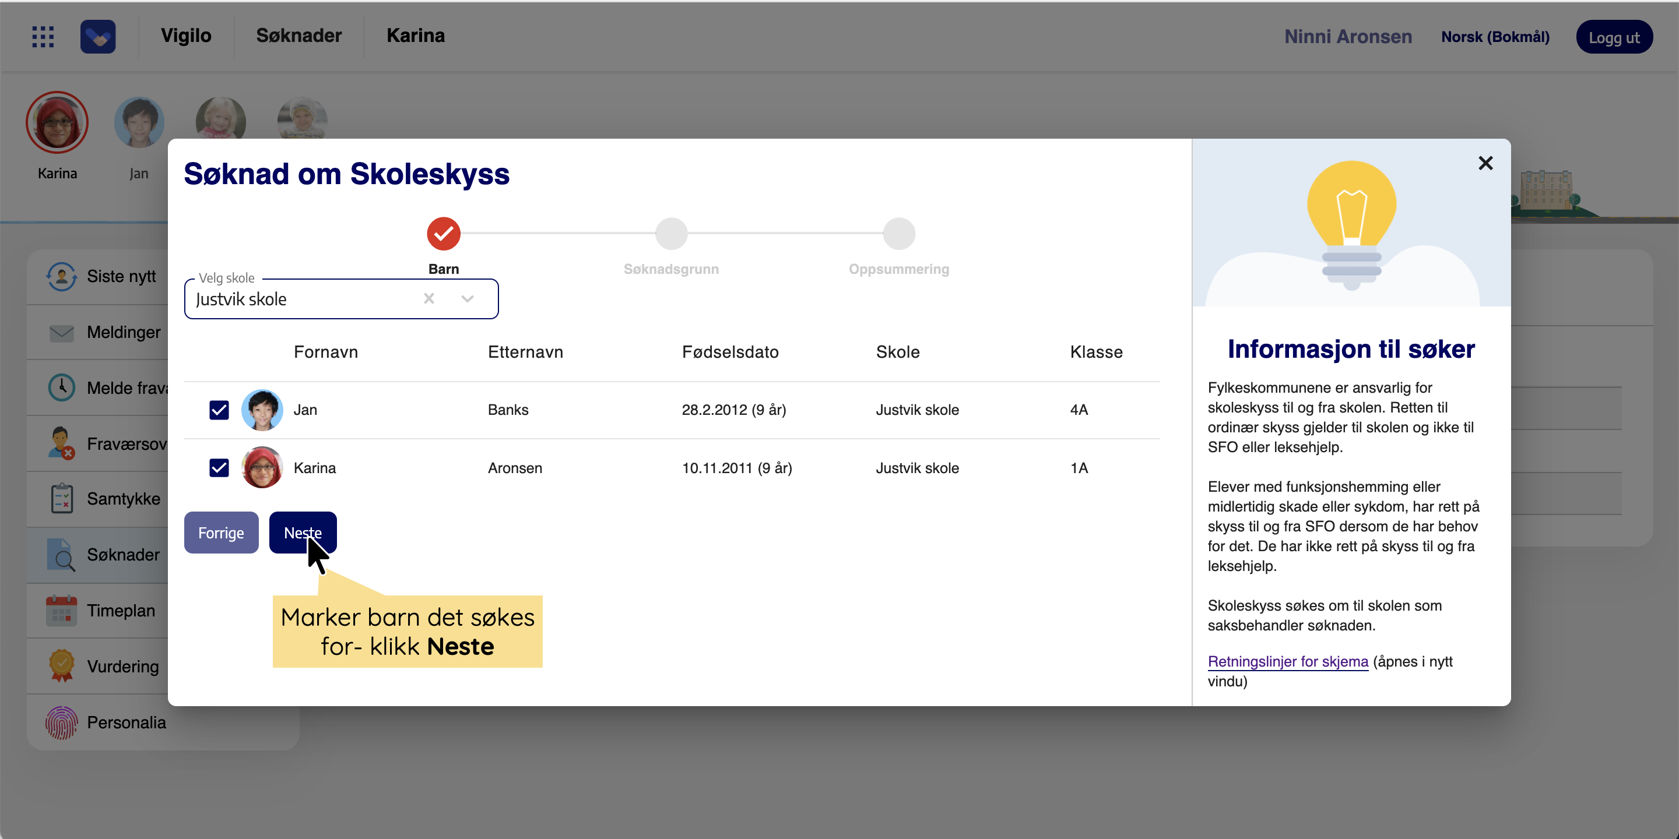1679x839 pixels.
Task: Open the Norsk (Bokmål) language selector
Action: click(1495, 37)
